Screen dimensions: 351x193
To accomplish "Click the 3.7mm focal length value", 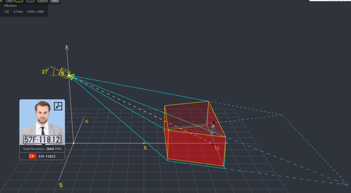I will 18,12.
